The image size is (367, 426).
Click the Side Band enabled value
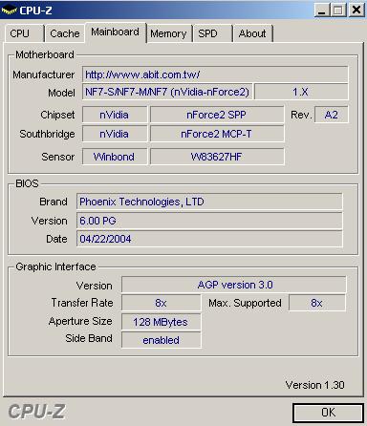click(x=161, y=340)
